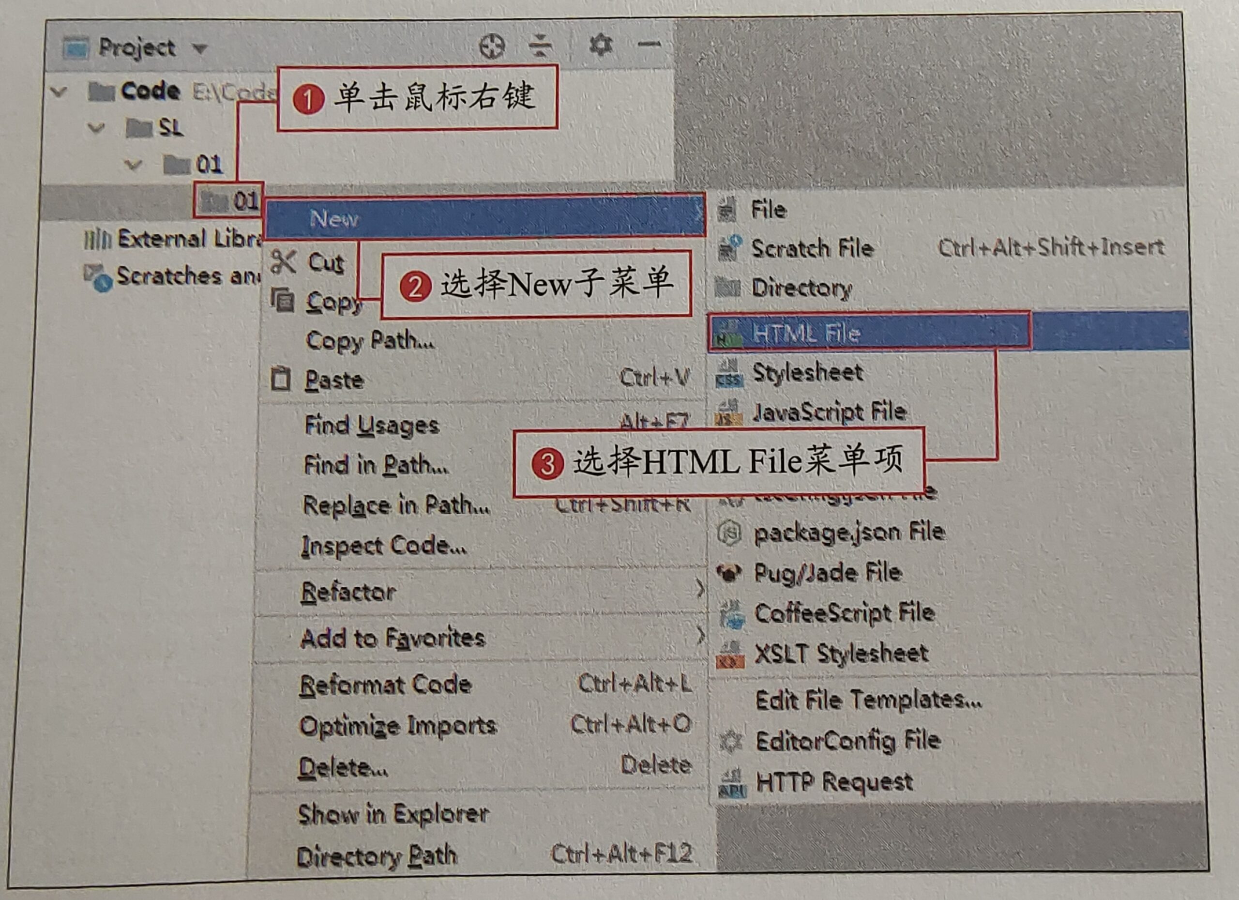Click the CoffeeScript File icon
The image size is (1239, 900).
732,614
